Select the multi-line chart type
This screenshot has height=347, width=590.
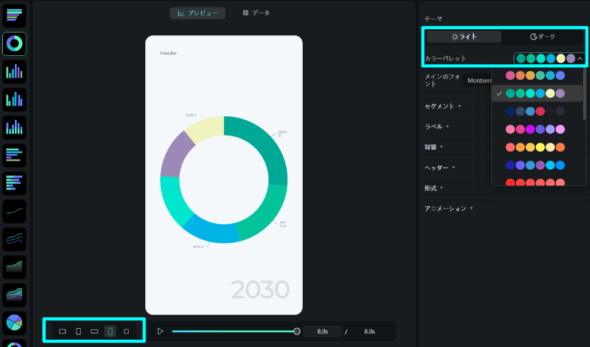[x=14, y=239]
